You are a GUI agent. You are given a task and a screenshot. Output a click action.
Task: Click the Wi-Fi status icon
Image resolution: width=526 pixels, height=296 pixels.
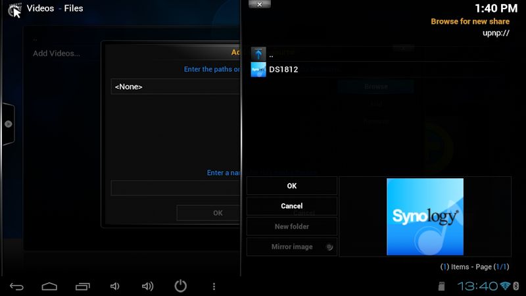click(505, 285)
